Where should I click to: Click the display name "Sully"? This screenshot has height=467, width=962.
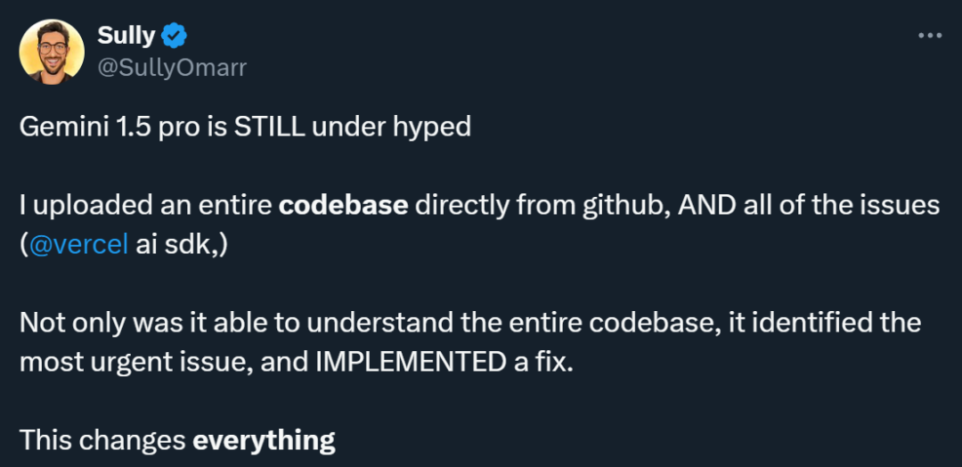point(126,36)
